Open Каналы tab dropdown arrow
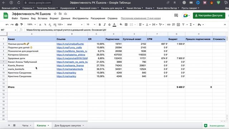This screenshot has width=229, height=129. point(48,125)
